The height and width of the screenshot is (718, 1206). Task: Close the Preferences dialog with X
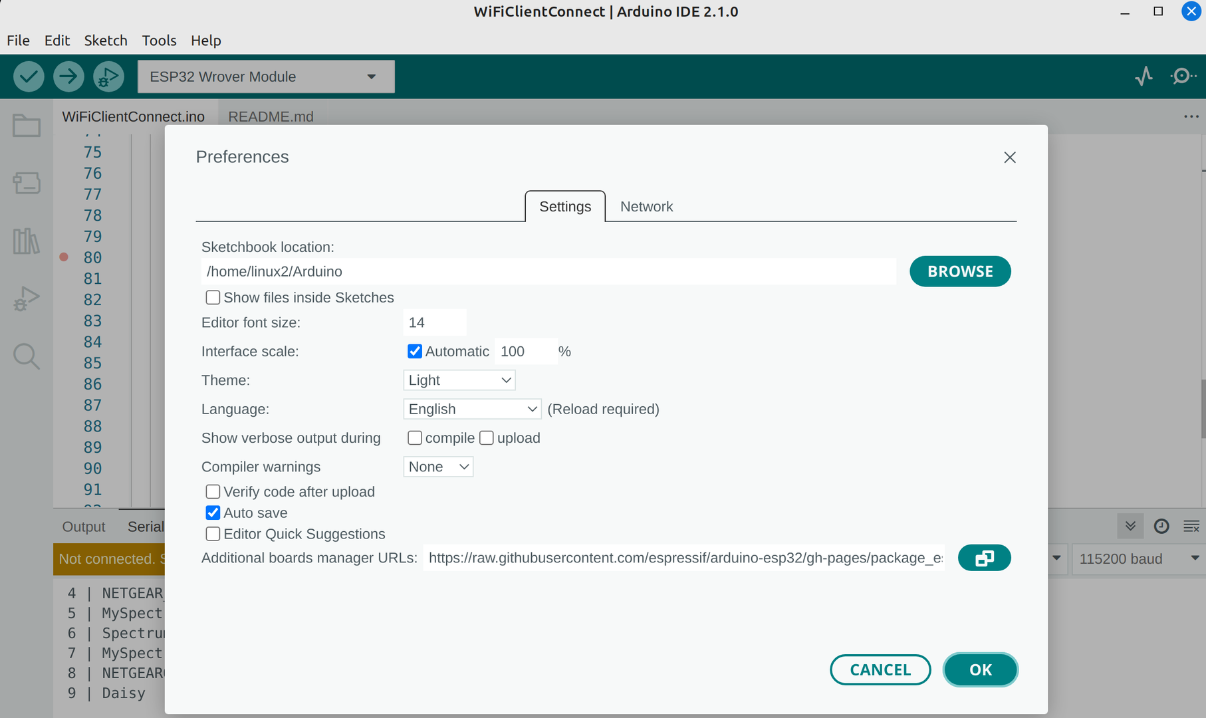[1010, 158]
